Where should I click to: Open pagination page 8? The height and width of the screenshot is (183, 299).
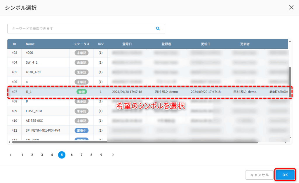91,155
